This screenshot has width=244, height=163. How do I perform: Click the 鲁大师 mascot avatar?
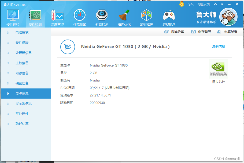coord(228,17)
